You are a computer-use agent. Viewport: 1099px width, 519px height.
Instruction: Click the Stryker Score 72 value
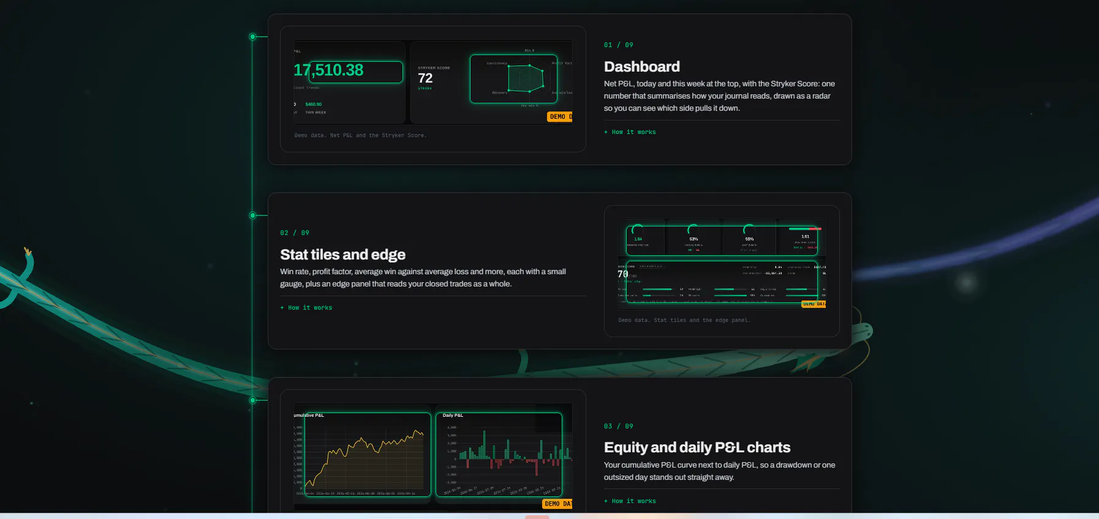pyautogui.click(x=425, y=78)
